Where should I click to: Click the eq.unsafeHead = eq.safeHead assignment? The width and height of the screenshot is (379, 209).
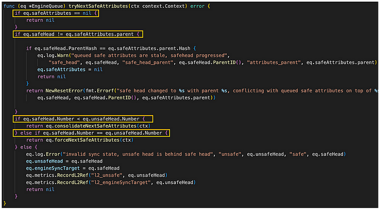(64, 161)
